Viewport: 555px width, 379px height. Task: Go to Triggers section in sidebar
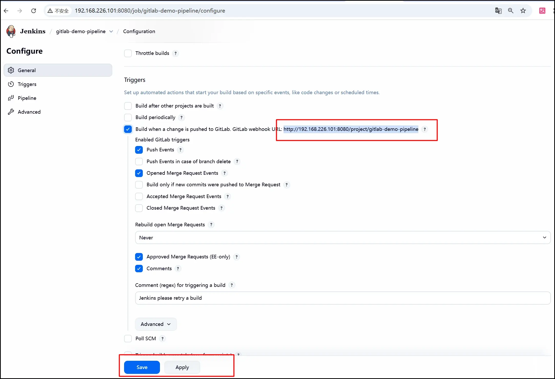(27, 84)
